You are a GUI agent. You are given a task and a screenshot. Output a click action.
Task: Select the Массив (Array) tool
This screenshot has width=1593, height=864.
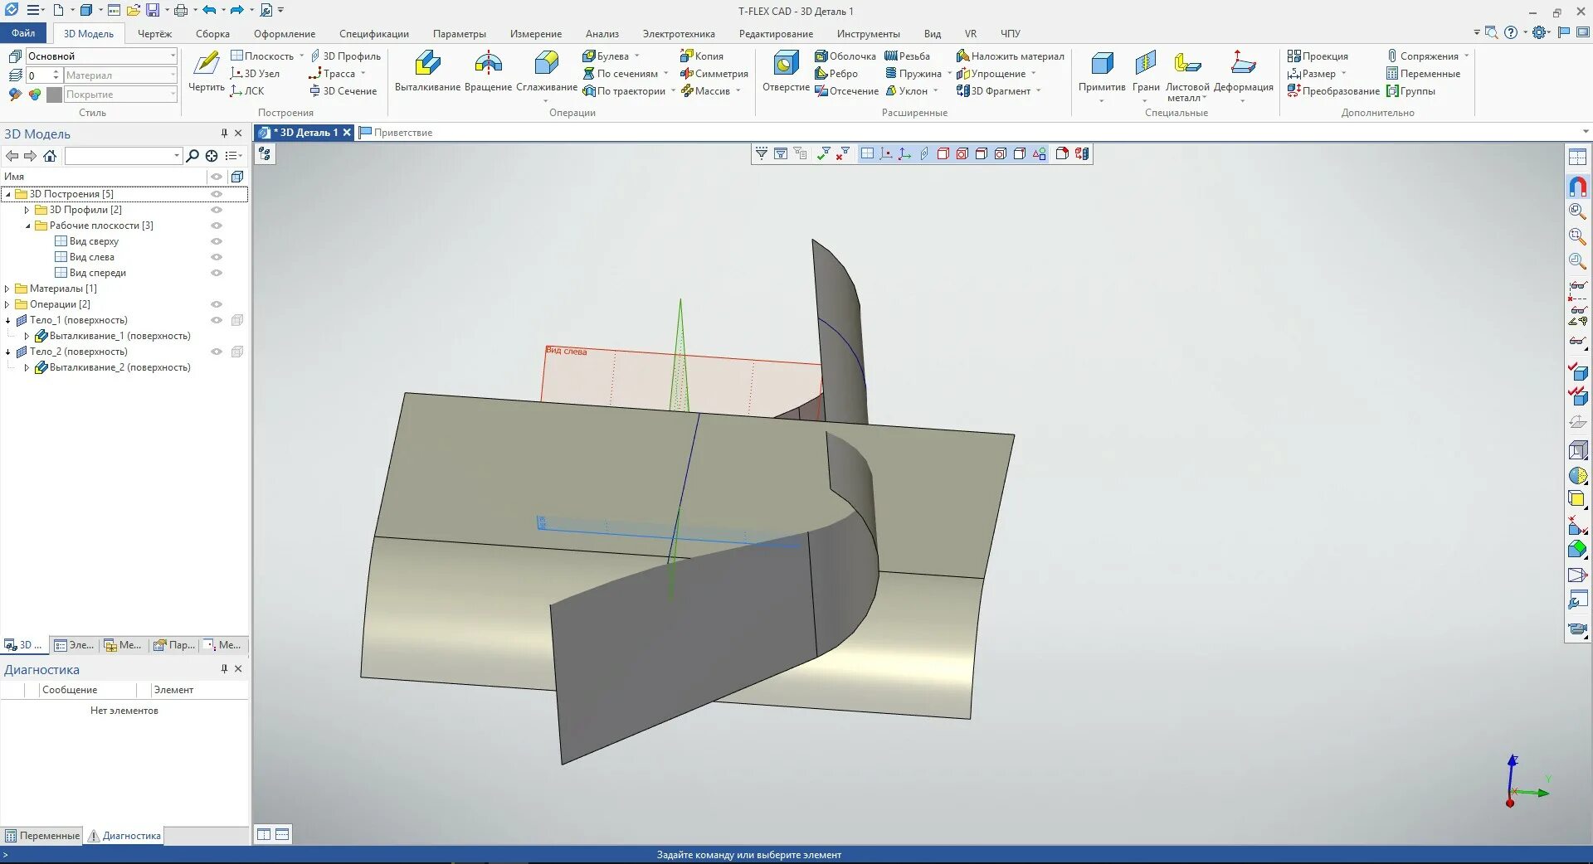point(705,90)
